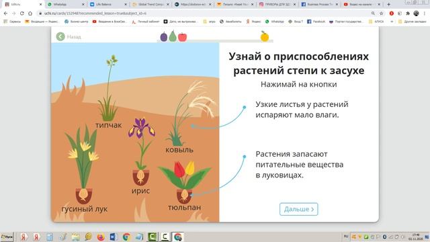This screenshot has width=430, height=242.
Task: Click the RU language indicator
Action: pyautogui.click(x=346, y=237)
